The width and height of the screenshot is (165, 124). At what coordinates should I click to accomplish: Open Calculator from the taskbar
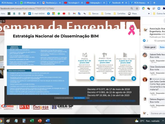tap(24, 121)
